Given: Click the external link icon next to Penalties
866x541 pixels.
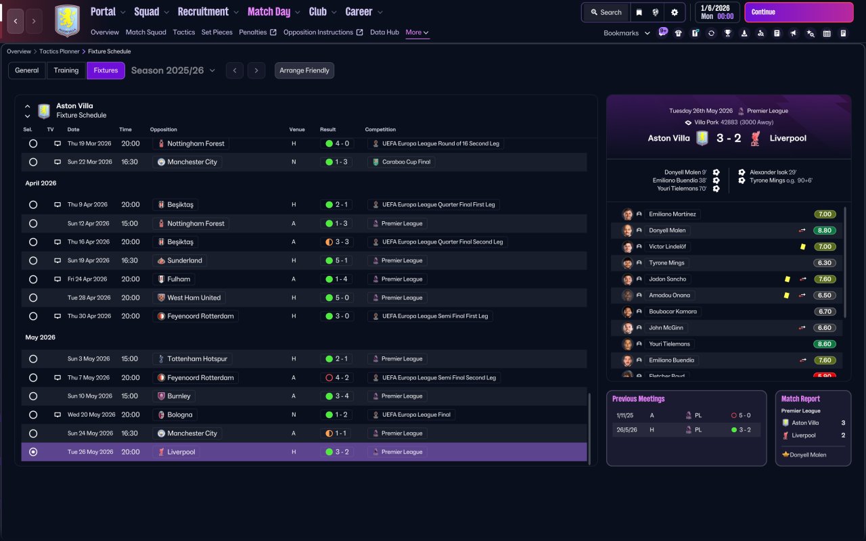Looking at the screenshot, I should click(273, 32).
